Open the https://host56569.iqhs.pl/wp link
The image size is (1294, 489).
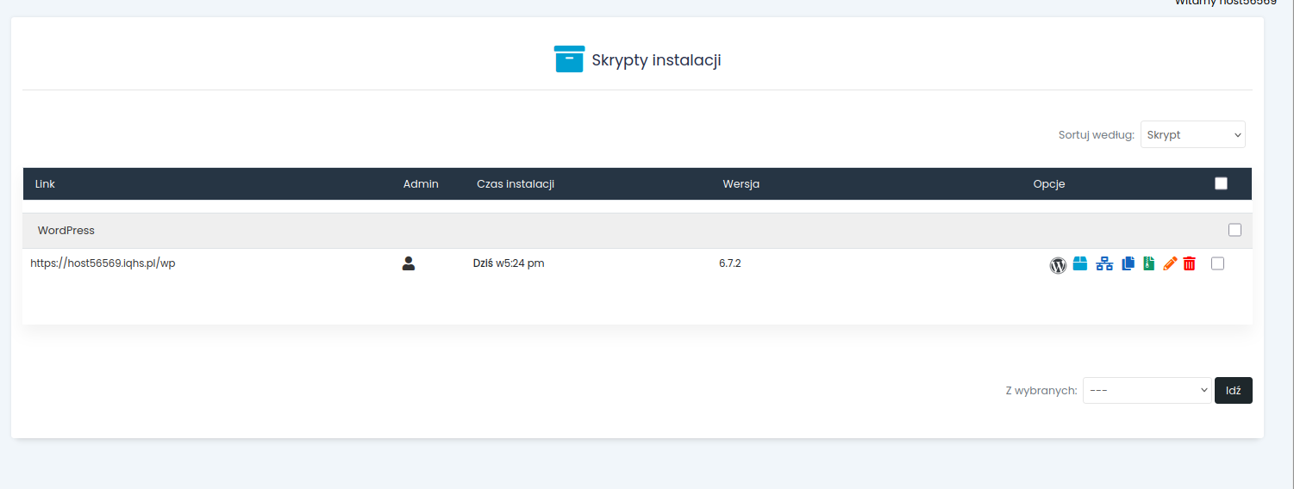click(103, 263)
